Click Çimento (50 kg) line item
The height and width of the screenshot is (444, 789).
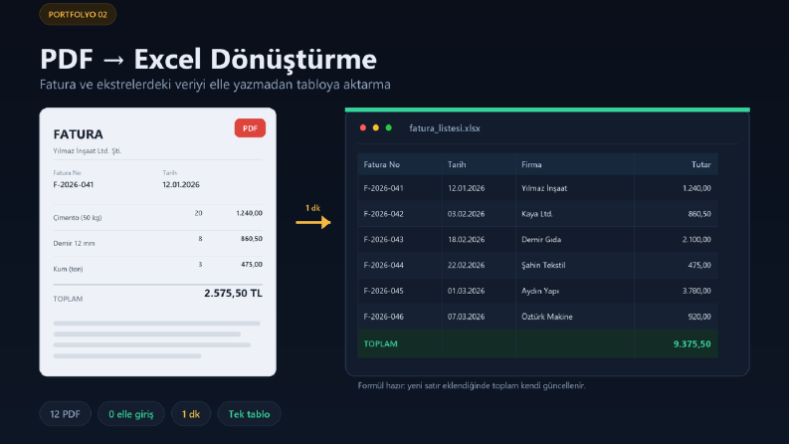[x=78, y=218]
